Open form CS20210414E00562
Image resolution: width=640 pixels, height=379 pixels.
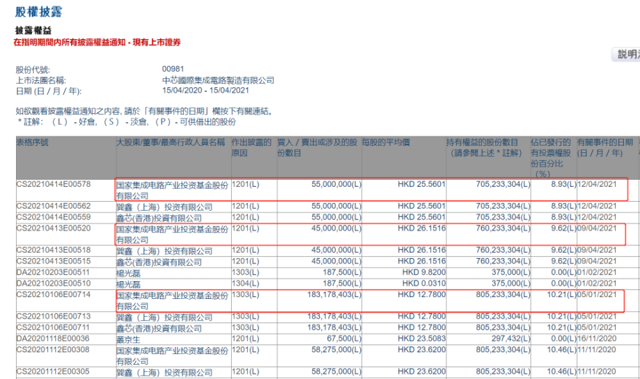(x=54, y=207)
